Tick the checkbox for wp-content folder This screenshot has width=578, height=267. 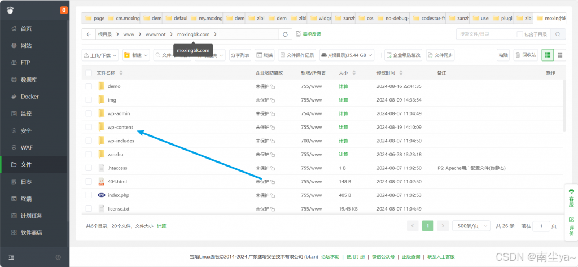[89, 127]
